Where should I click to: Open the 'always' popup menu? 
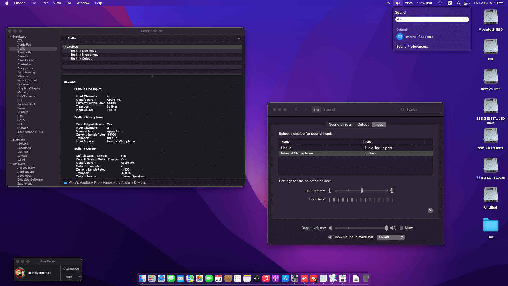point(391,237)
